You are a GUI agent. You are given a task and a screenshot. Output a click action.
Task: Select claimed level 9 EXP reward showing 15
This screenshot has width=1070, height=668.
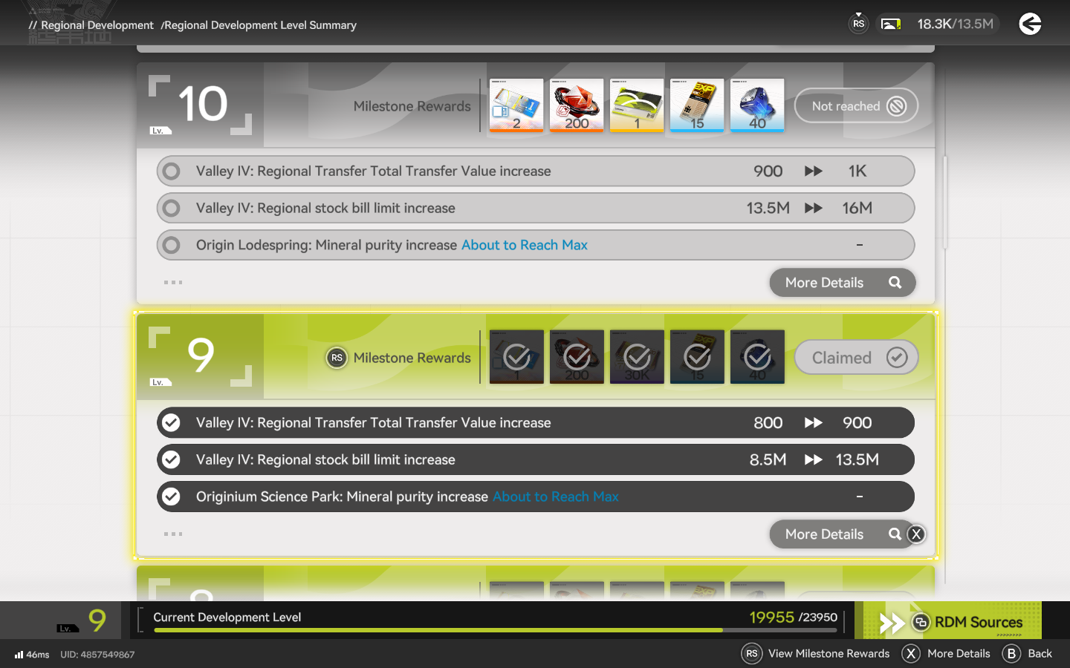[x=697, y=357]
